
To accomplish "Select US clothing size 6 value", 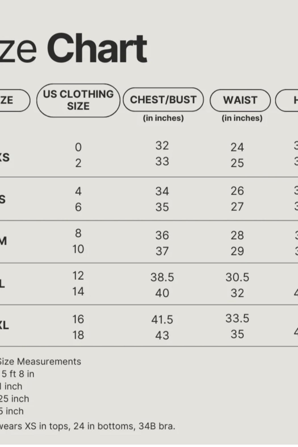I will pyautogui.click(x=78, y=207).
